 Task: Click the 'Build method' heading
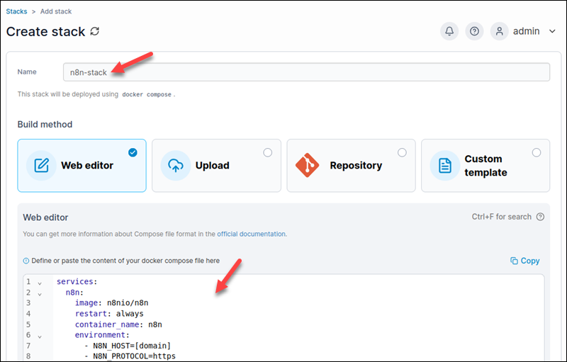pos(45,124)
